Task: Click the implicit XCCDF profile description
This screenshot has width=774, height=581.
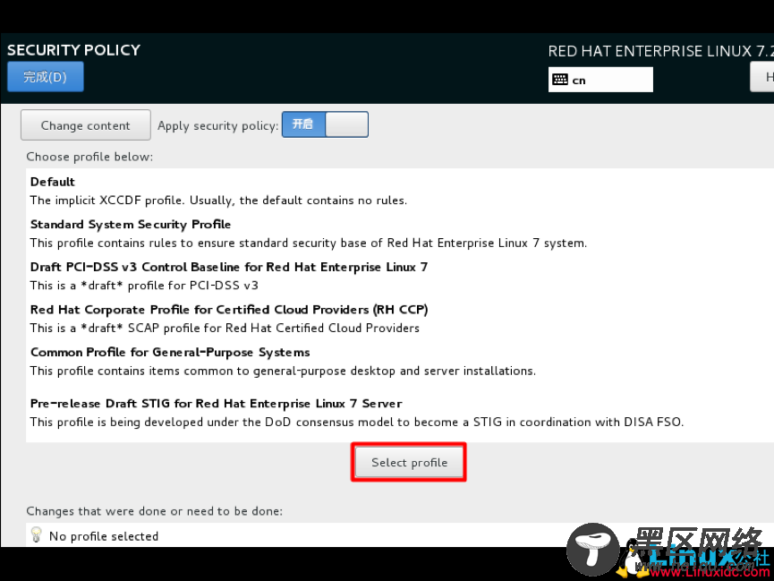Action: [218, 201]
